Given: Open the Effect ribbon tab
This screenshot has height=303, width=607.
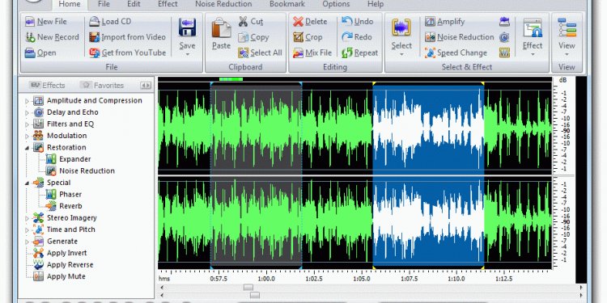Looking at the screenshot, I should [168, 4].
